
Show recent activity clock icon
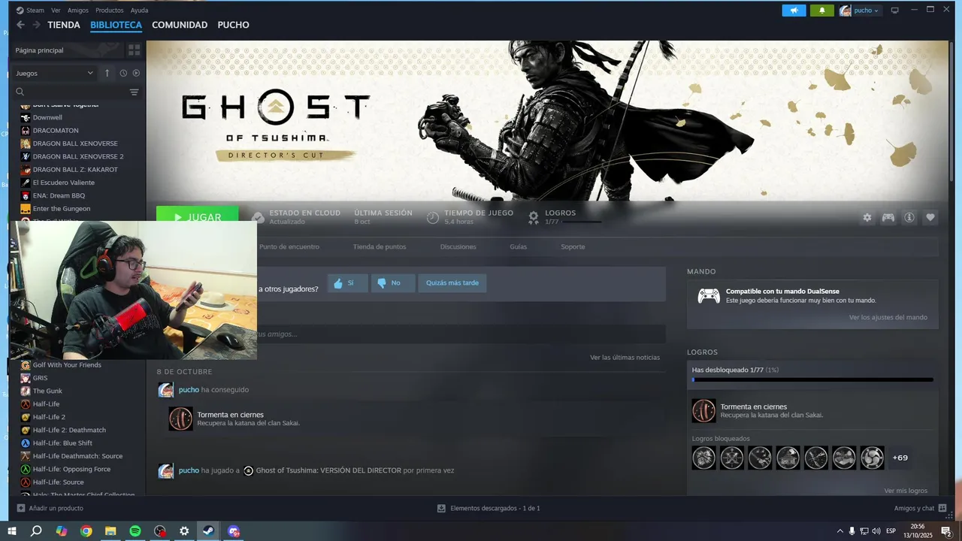(123, 73)
